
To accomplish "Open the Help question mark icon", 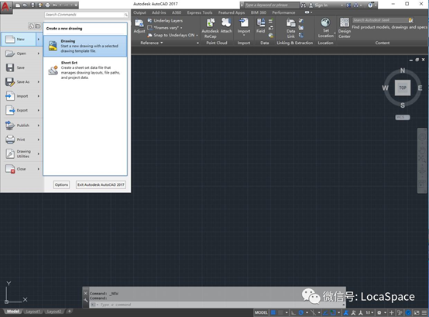I will (x=370, y=5).
